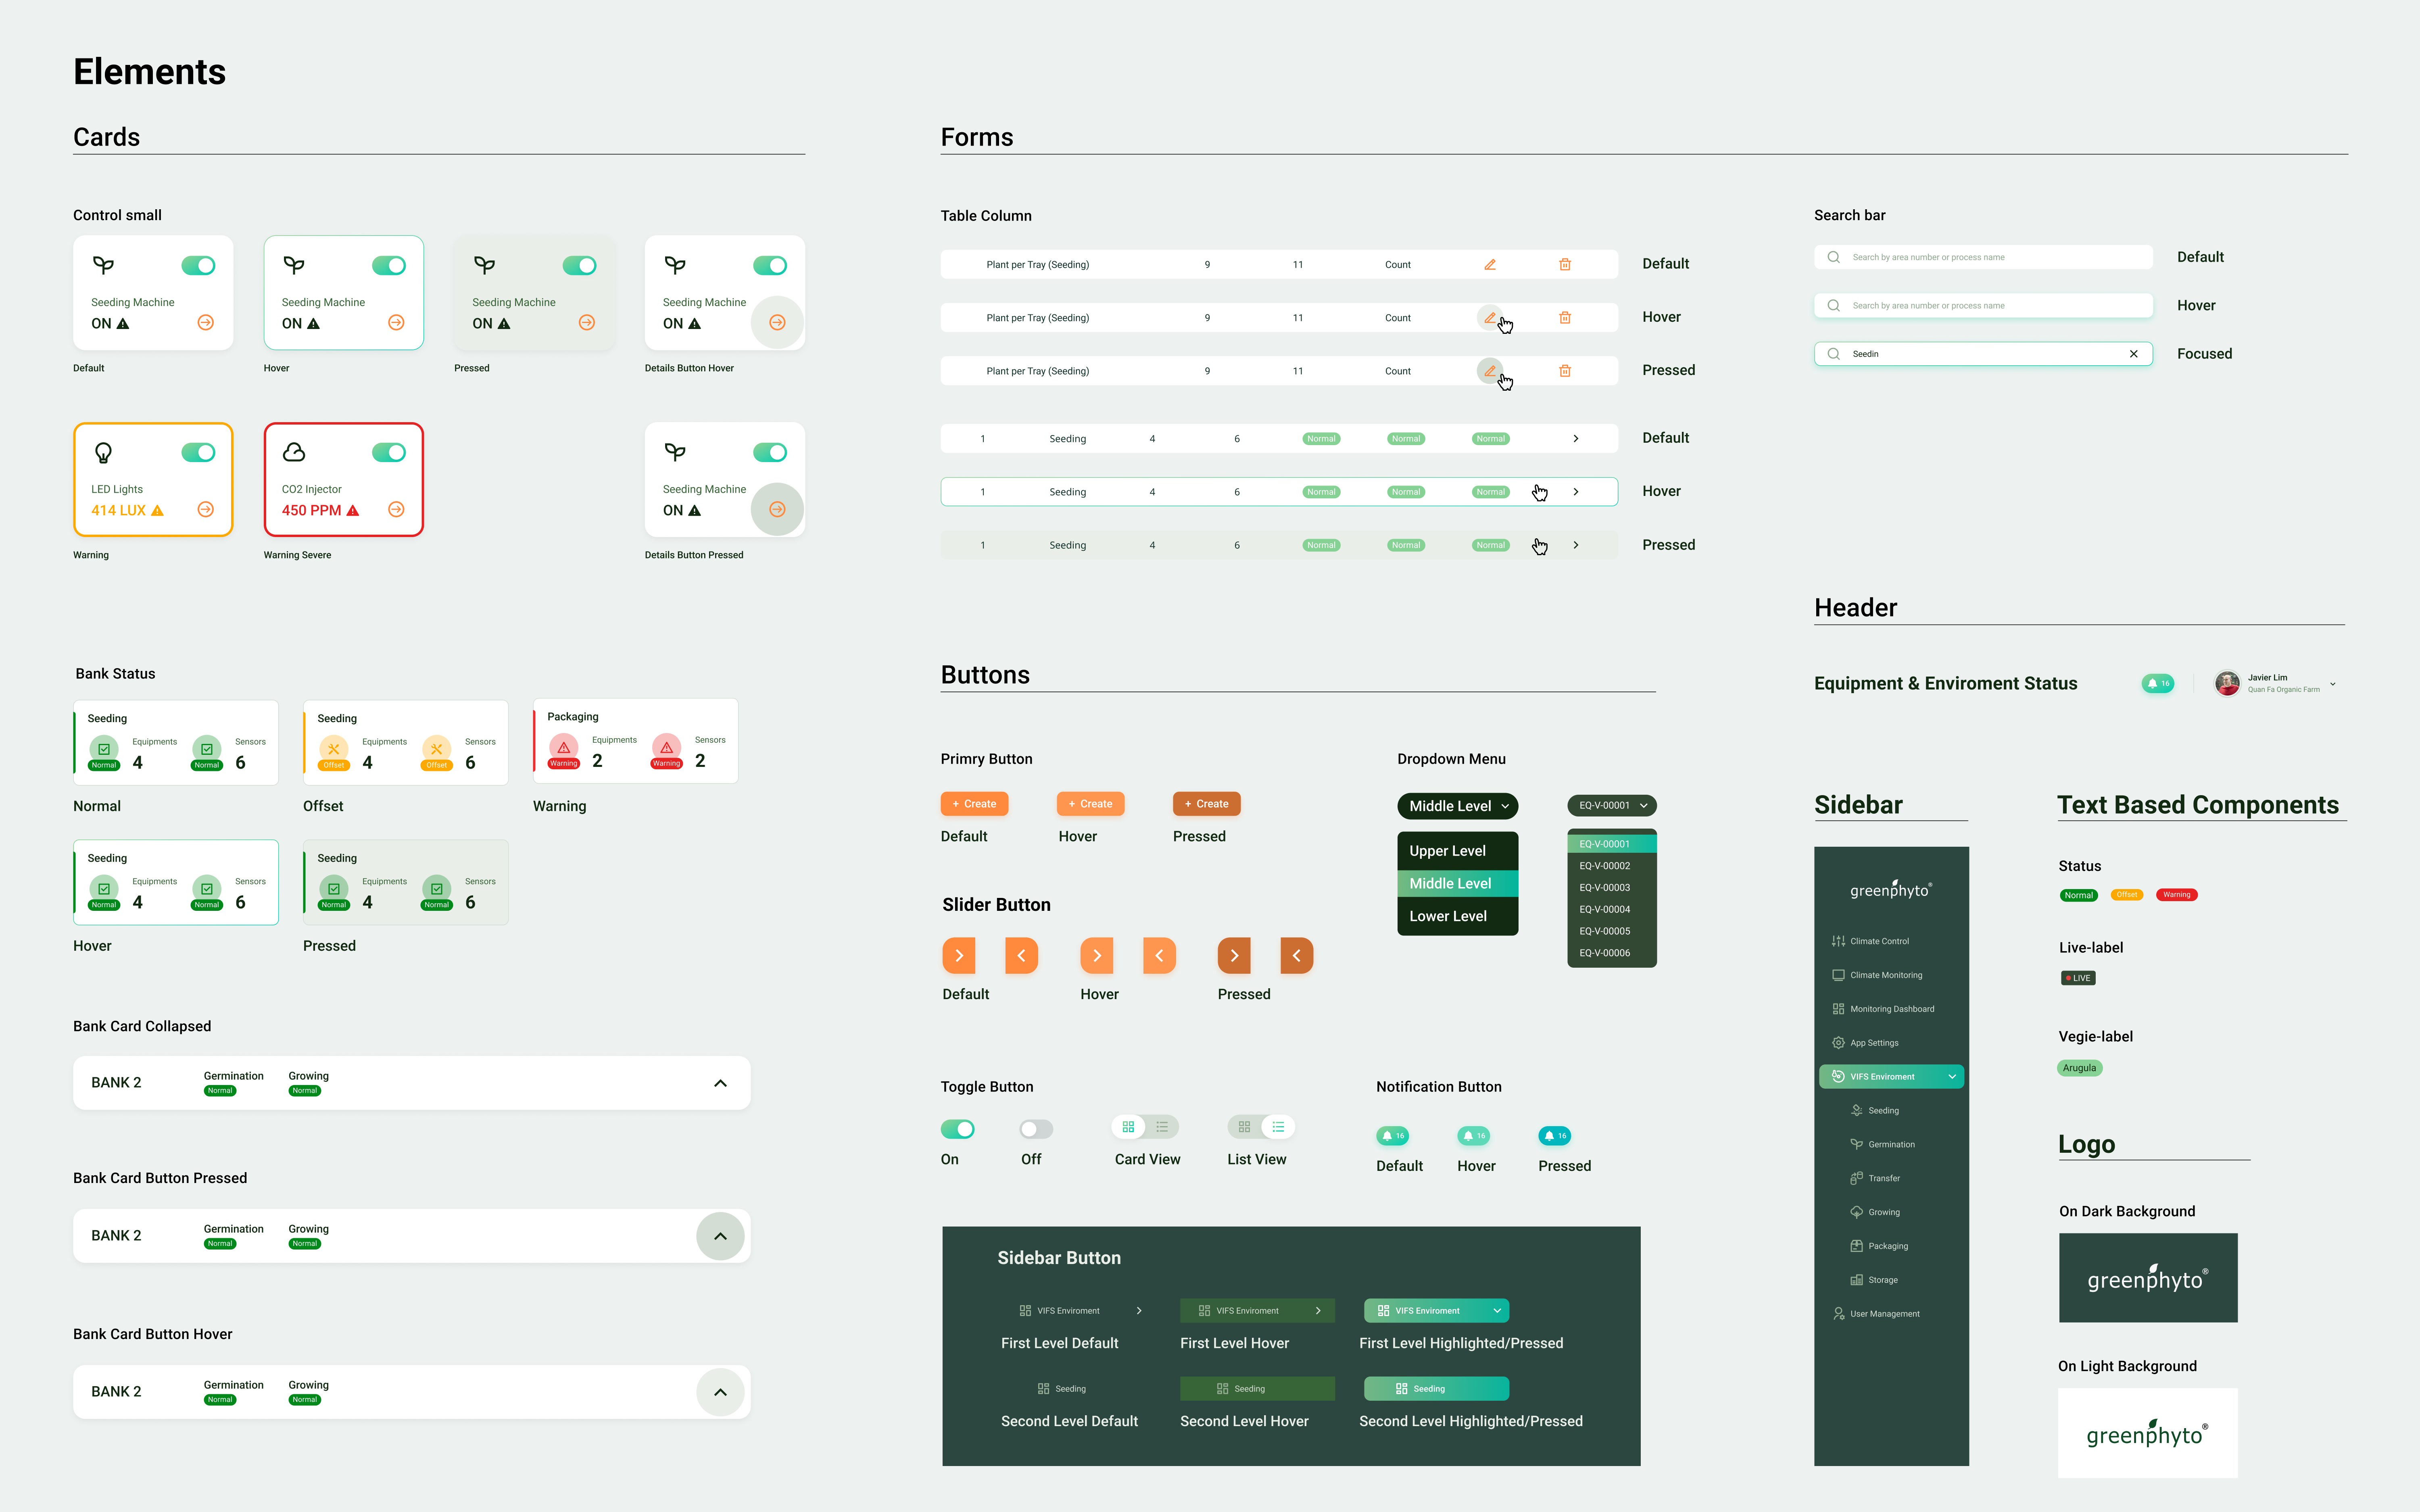
Task: Click the Default right-arrow slider button
Action: 959,956
